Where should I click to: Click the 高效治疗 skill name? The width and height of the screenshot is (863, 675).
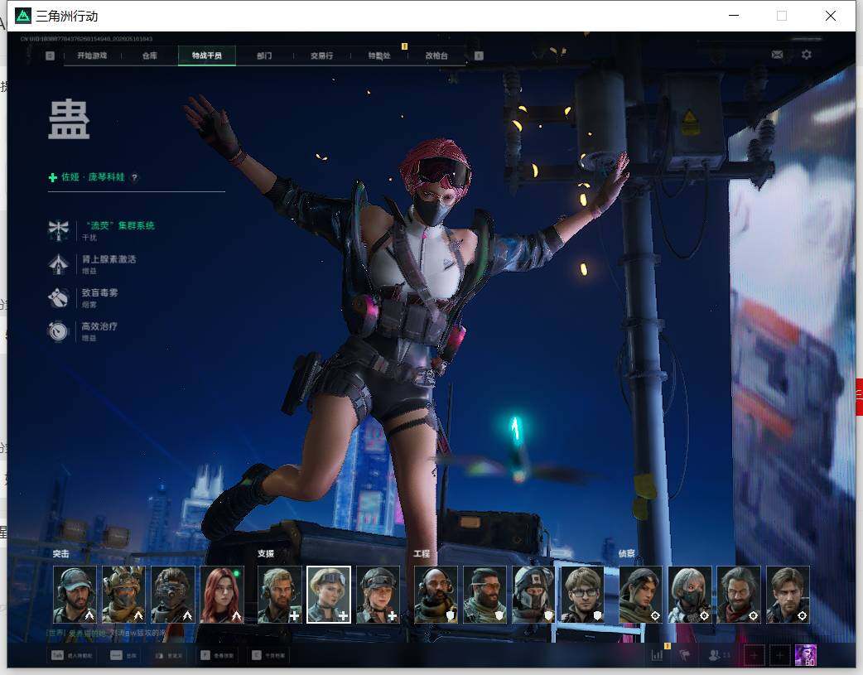(x=99, y=326)
